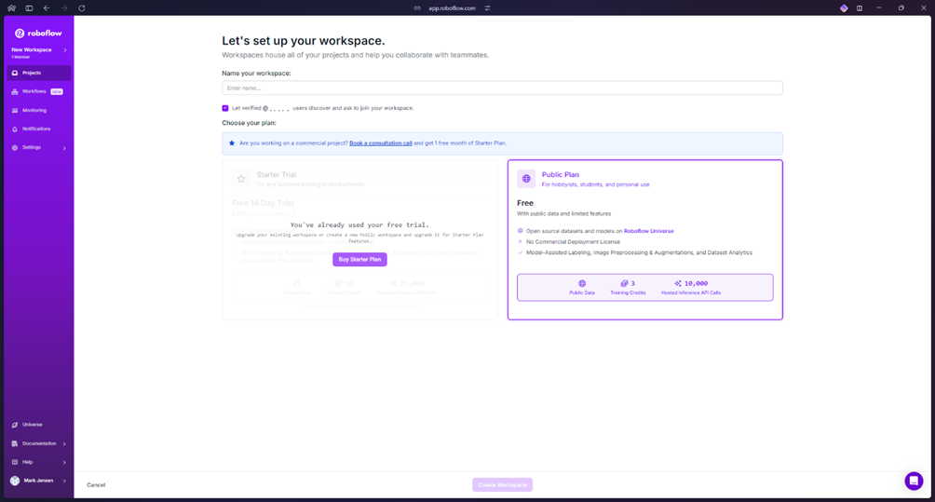Click the Roboflow logo in sidebar
The height and width of the screenshot is (502, 935).
click(x=37, y=33)
